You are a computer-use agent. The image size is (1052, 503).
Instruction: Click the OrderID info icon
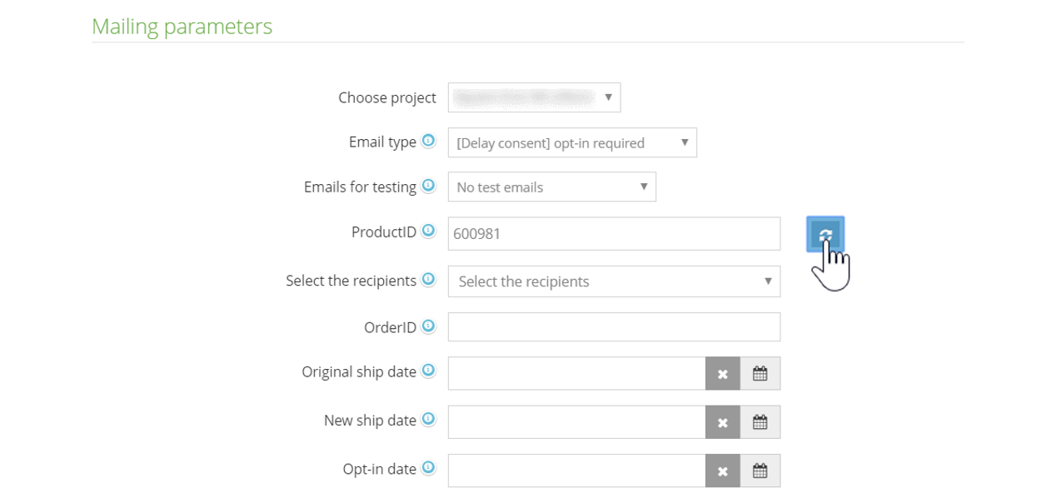[428, 326]
